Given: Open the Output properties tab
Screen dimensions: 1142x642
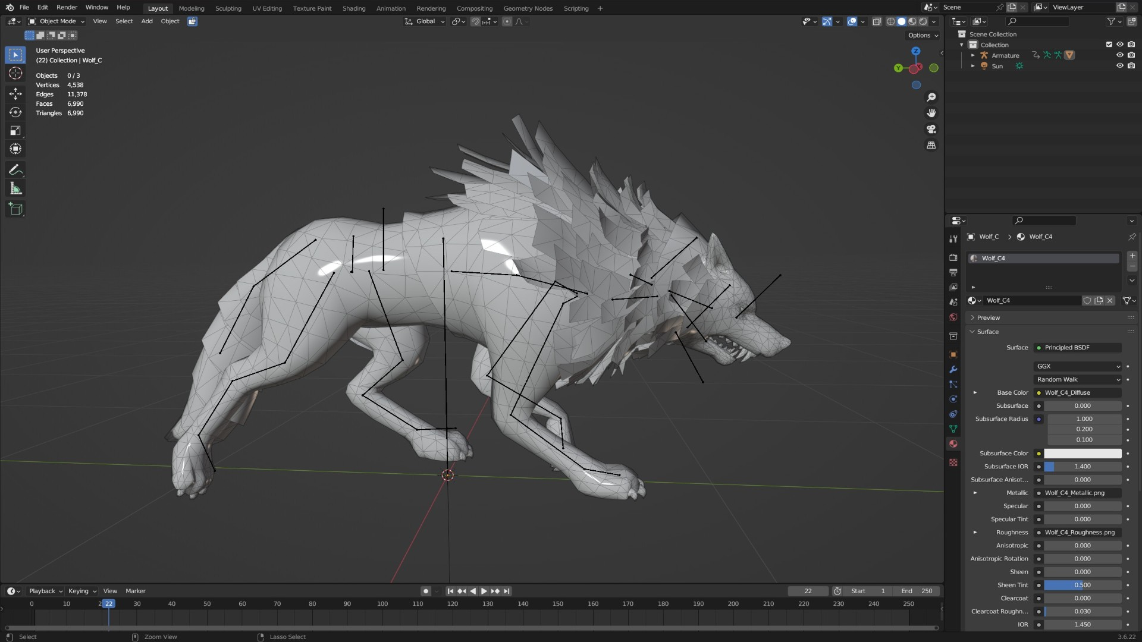Looking at the screenshot, I should (x=953, y=272).
